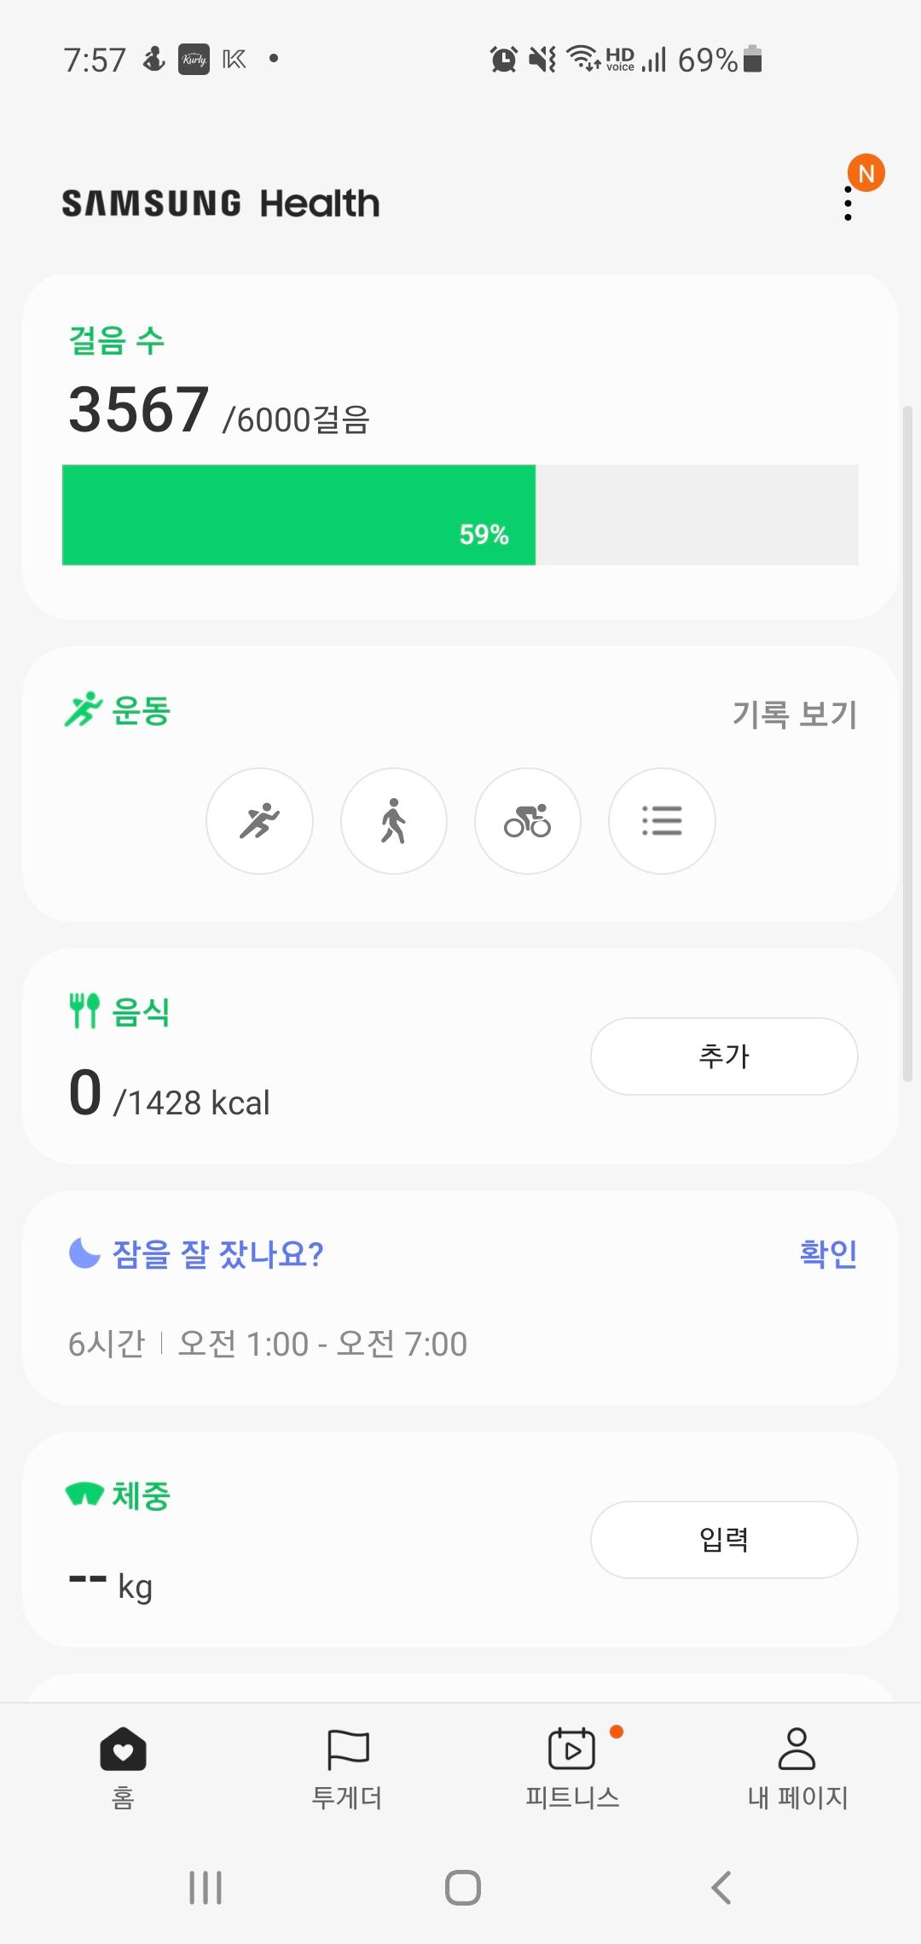This screenshot has width=921, height=1944.
Task: Tap the 음식 fork and spoon icon
Action: click(84, 1010)
